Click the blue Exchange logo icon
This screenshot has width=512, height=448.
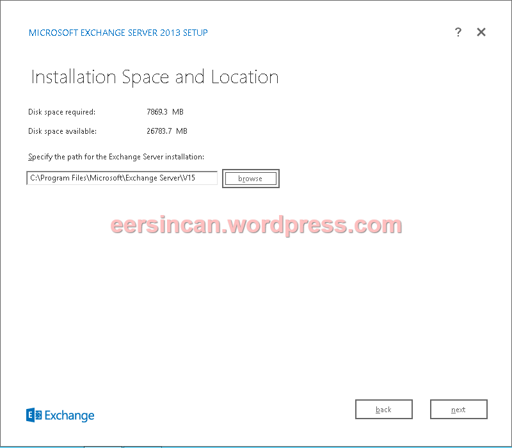34,415
